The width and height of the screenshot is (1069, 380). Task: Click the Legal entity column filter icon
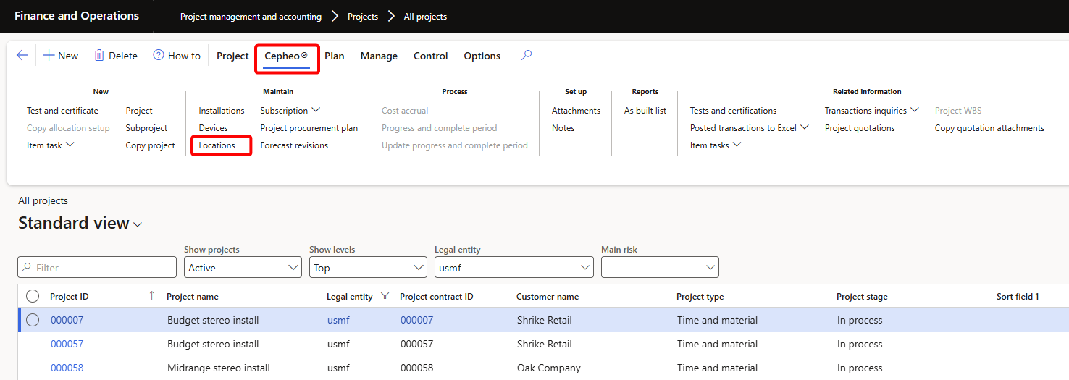coord(385,296)
